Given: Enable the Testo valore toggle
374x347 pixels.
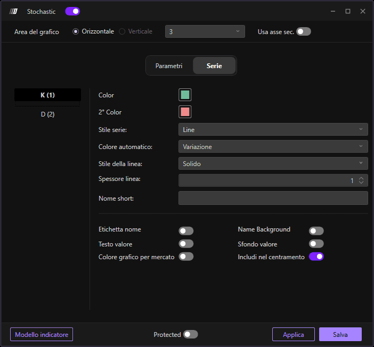Looking at the screenshot, I should tap(186, 244).
